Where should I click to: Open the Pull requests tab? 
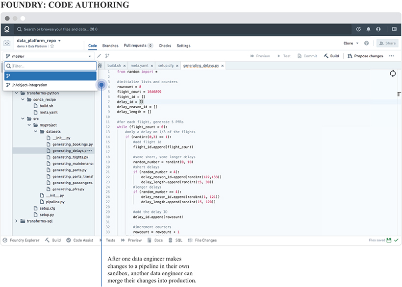[135, 46]
